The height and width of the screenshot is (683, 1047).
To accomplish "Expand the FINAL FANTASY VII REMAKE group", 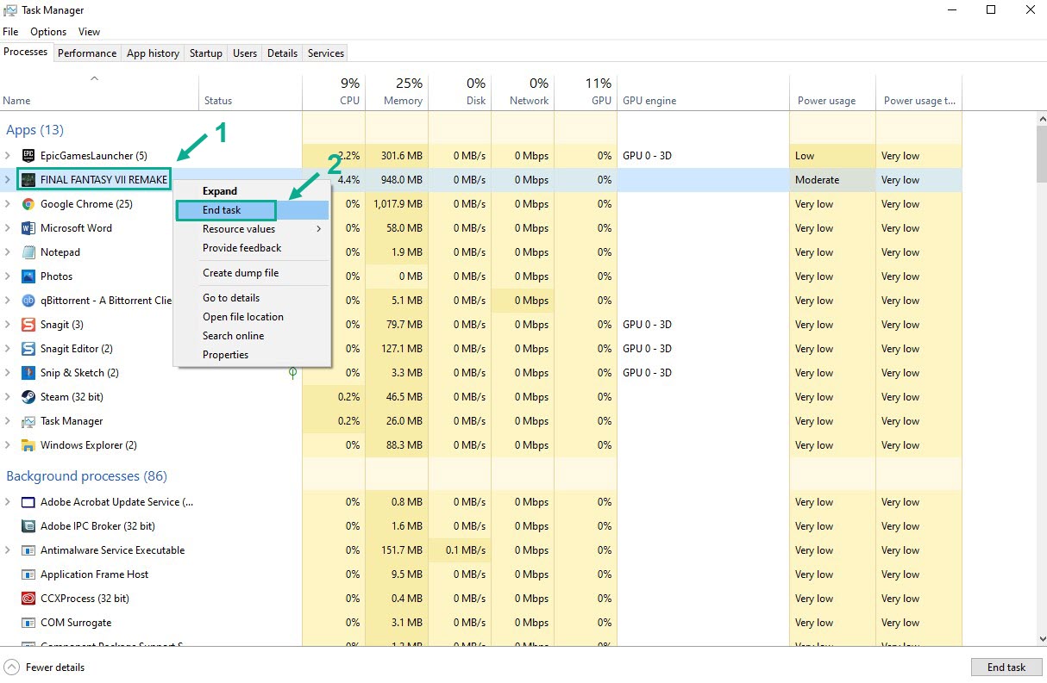I will (x=8, y=180).
